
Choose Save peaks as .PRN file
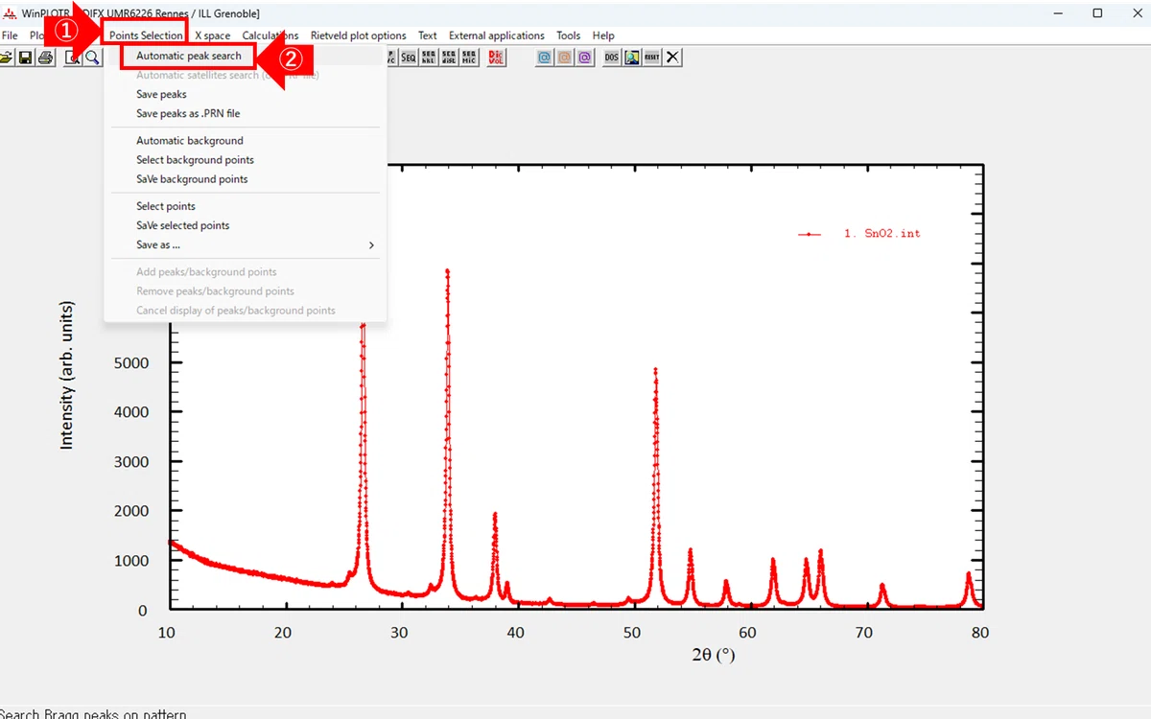point(188,113)
